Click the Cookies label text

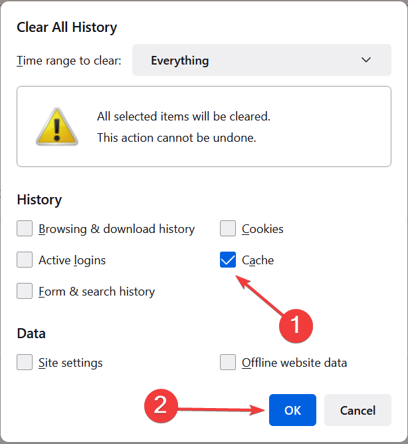262,229
